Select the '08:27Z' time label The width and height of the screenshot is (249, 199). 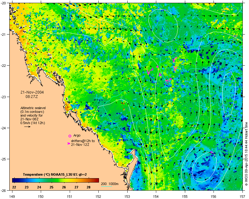(x=32, y=96)
